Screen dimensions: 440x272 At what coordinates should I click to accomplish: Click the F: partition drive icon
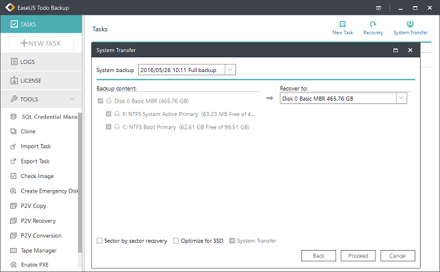[x=117, y=114]
